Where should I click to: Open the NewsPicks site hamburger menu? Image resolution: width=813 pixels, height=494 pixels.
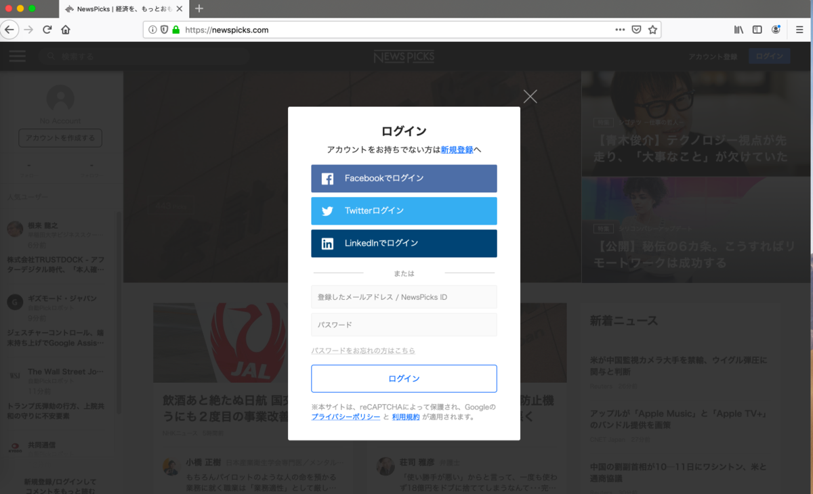tap(18, 56)
